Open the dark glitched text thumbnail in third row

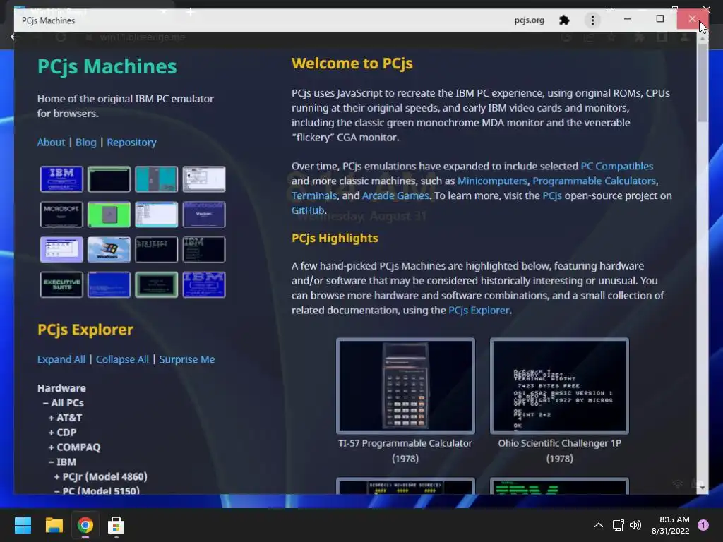[x=156, y=249]
